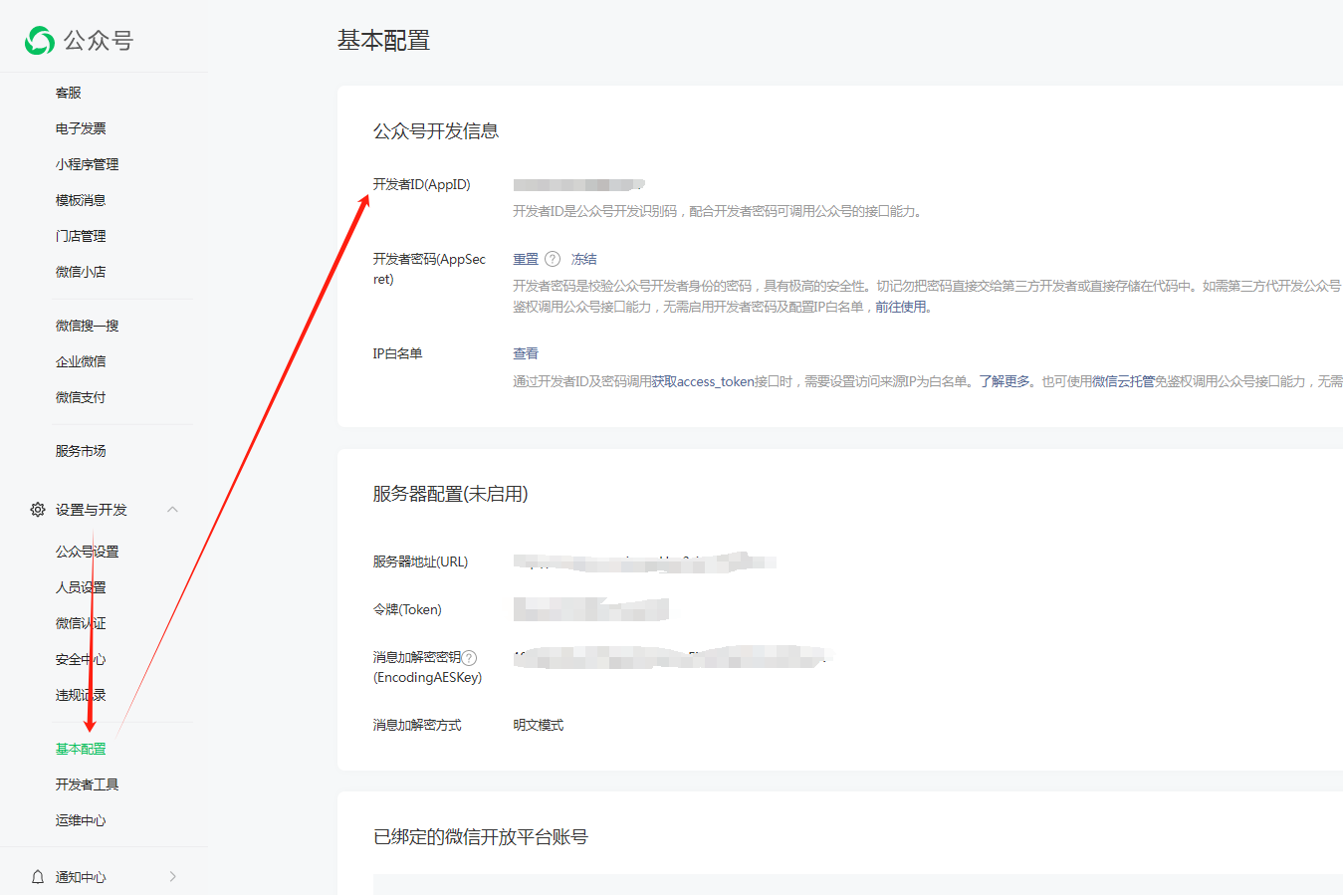
Task: Click 查看 for IP白名单
Action: (526, 353)
